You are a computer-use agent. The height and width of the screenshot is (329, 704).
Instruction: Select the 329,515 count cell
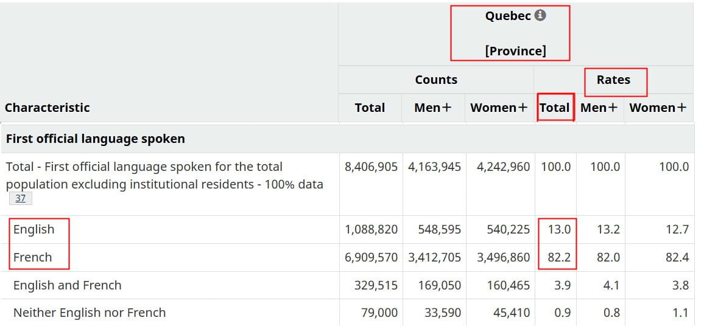376,285
